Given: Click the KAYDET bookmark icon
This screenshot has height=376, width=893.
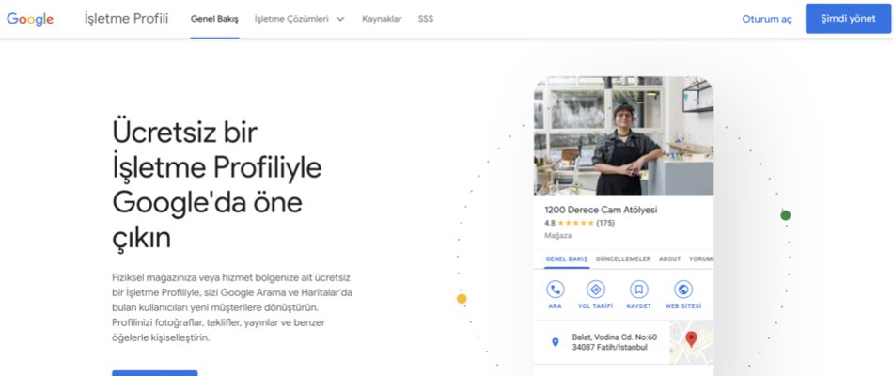Looking at the screenshot, I should [x=639, y=290].
